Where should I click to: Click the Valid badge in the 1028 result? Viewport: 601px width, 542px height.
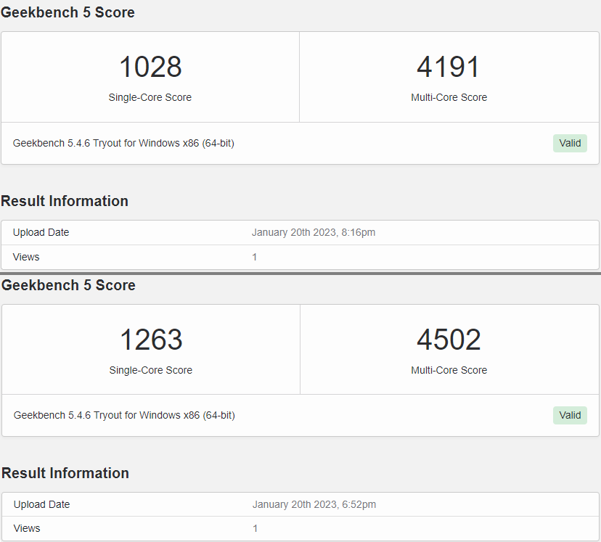(x=570, y=143)
